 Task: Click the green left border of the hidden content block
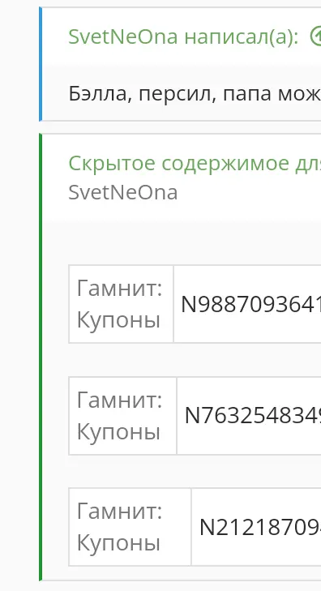click(x=41, y=357)
